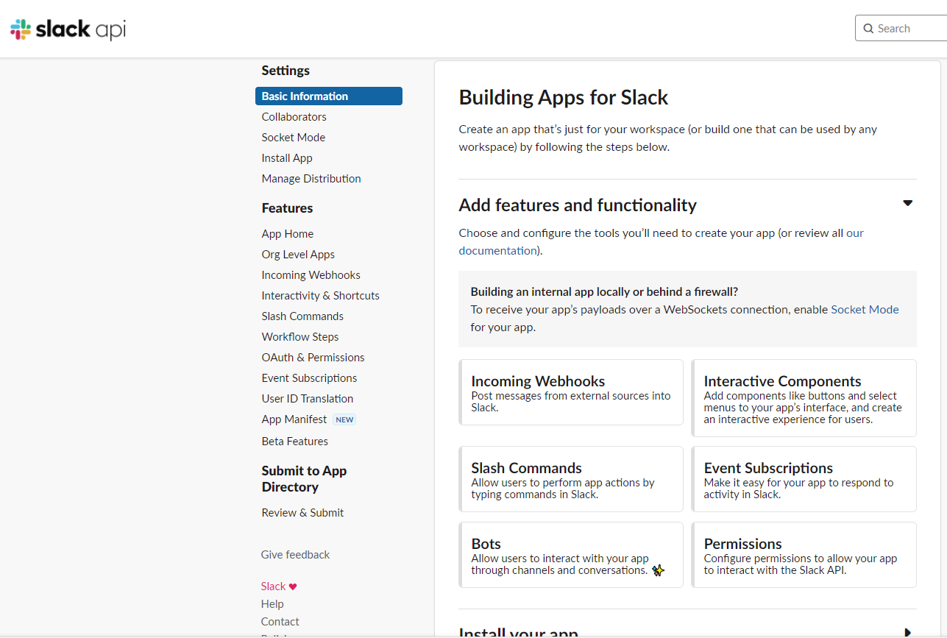Image resolution: width=947 pixels, height=638 pixels.
Task: Open the Permissions feature card
Action: [x=804, y=555]
